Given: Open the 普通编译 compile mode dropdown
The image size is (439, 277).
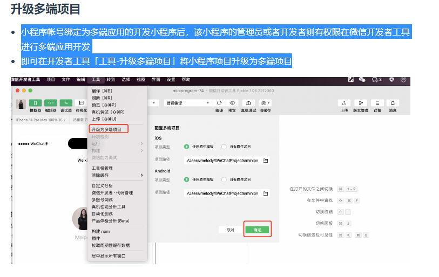Looking at the screenshot, I should tap(187, 103).
